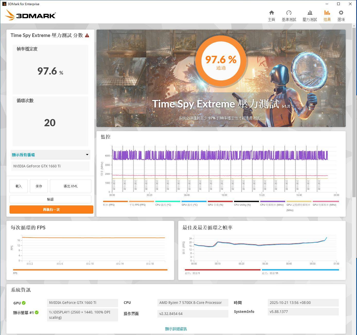Open the Home icon in navigation
This screenshot has width=357, height=335.
(x=271, y=15)
